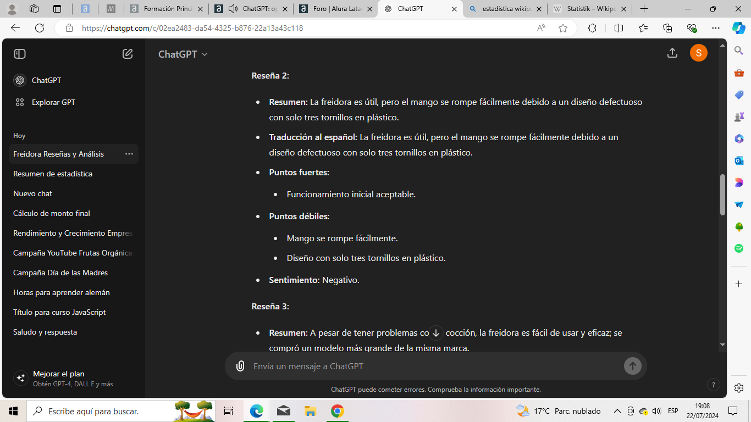751x422 pixels.
Task: Add this page to favorites with star
Action: coord(563,28)
